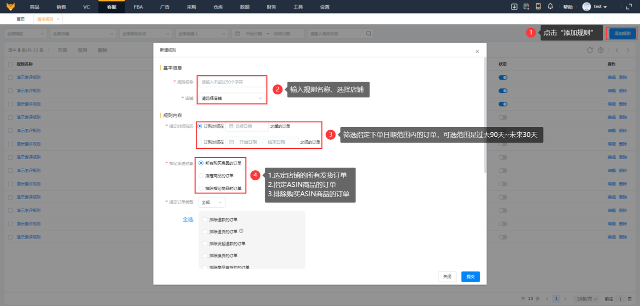Image resolution: width=640 pixels, height=306 pixels.
Task: Switch to the 首页 tab
Action: click(x=20, y=19)
